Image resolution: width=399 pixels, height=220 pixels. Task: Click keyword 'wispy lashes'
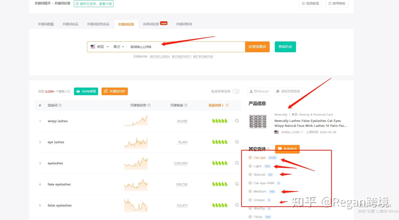click(58, 121)
